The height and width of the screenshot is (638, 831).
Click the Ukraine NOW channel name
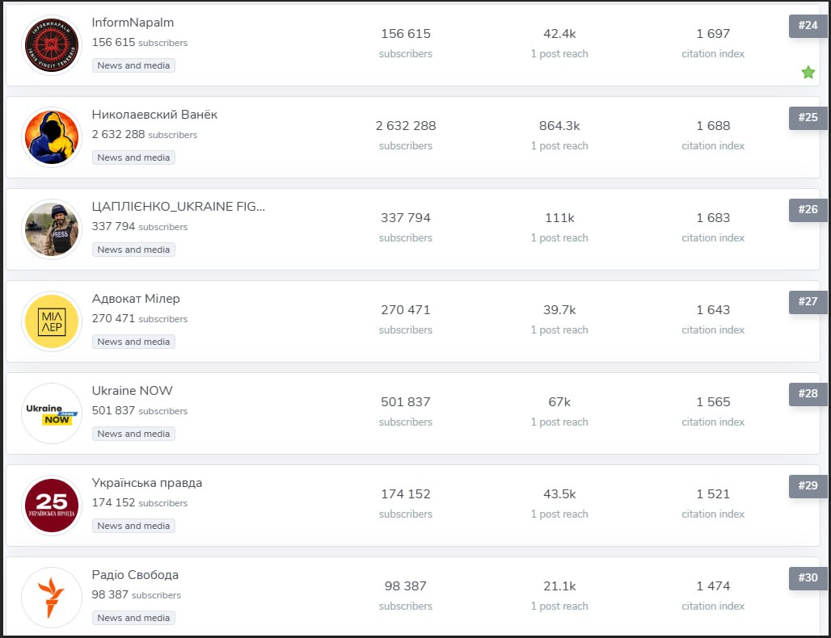pyautogui.click(x=133, y=391)
